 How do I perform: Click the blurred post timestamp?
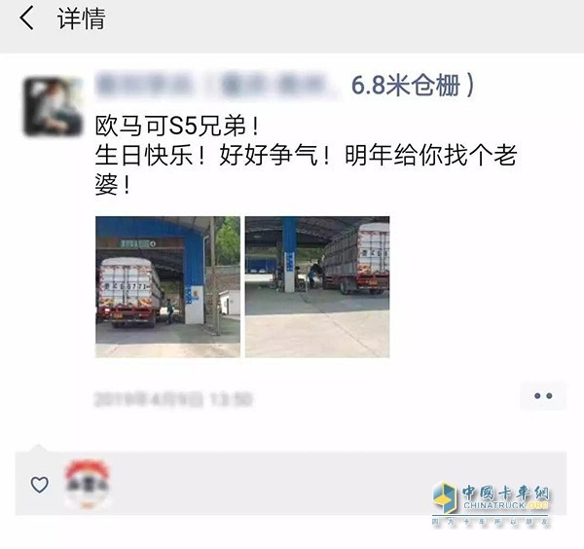173,400
